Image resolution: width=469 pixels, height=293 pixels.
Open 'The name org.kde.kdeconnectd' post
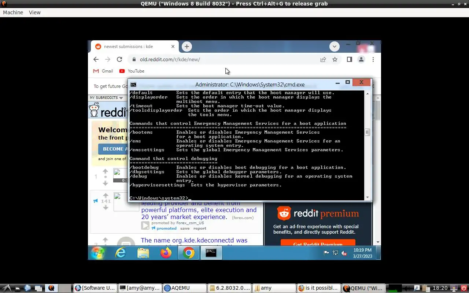point(194,241)
